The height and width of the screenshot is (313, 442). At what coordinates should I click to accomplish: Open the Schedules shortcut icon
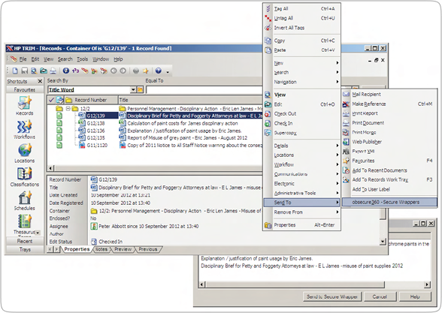(x=25, y=198)
